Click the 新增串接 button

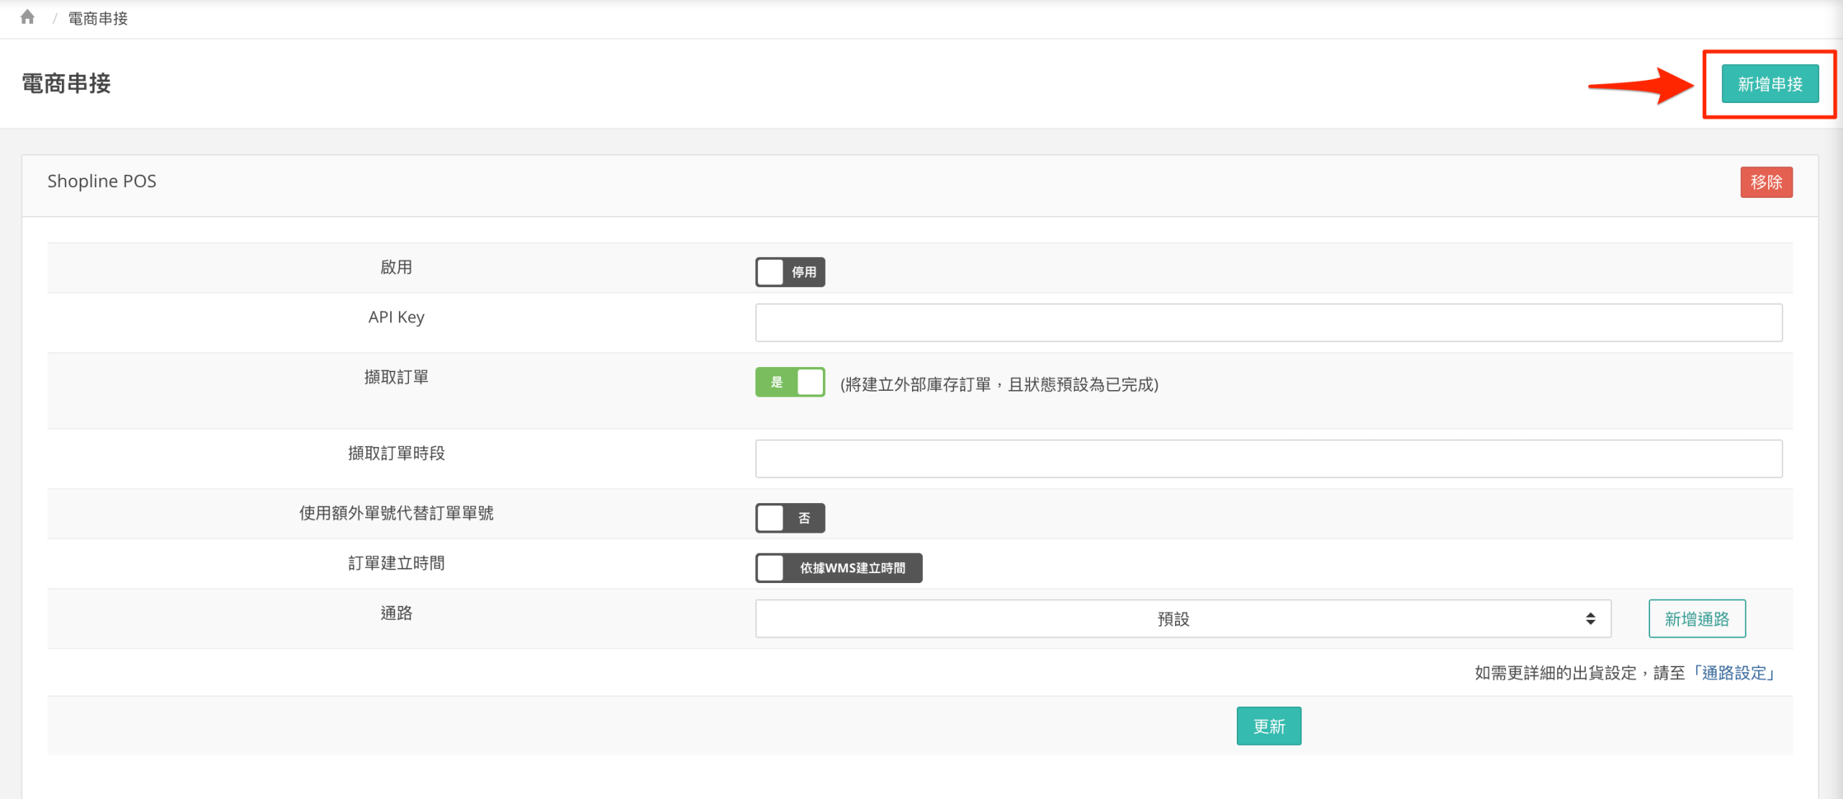click(1770, 84)
